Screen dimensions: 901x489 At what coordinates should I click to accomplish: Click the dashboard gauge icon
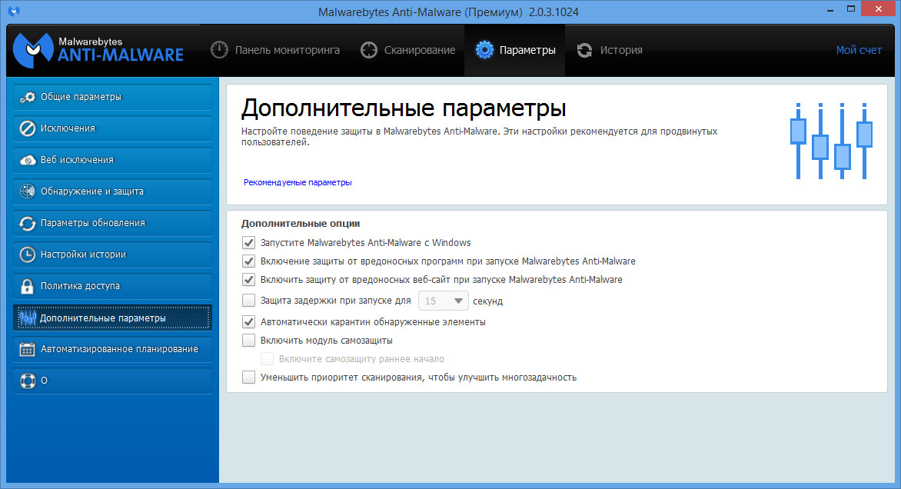(x=219, y=50)
